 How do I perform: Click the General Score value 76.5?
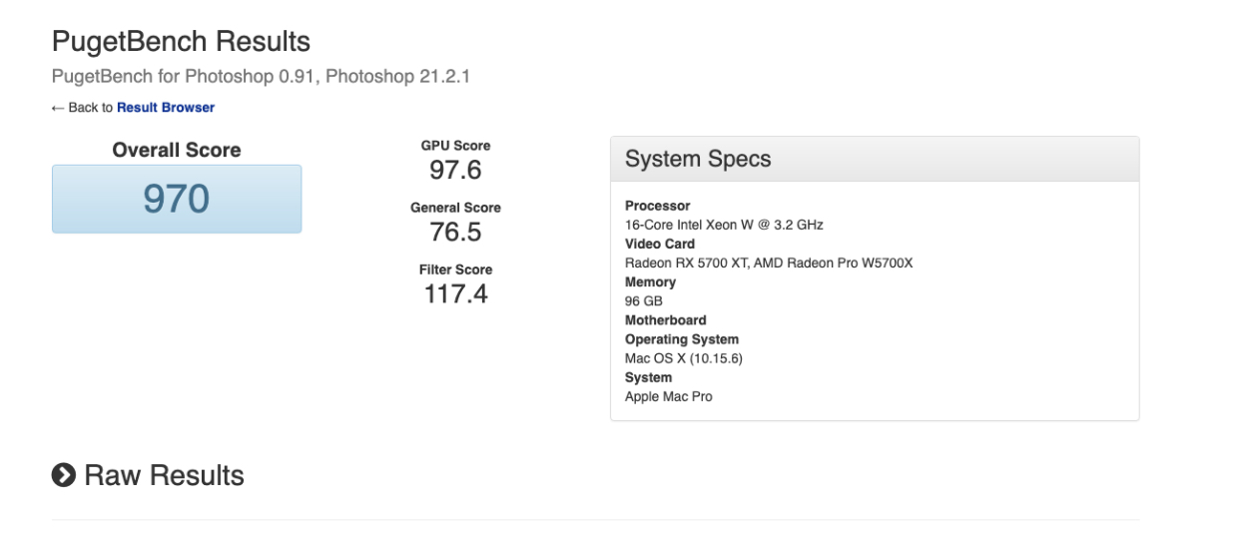455,233
